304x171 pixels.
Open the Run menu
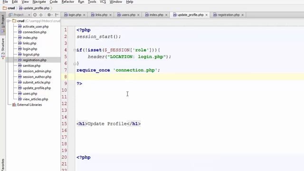(81, 2)
